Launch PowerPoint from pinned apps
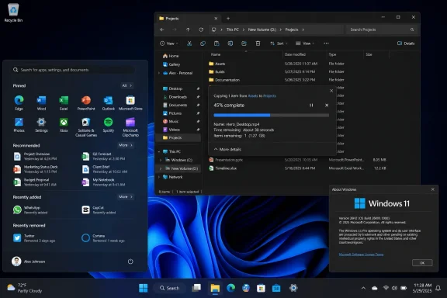The width and height of the screenshot is (447, 298). (x=86, y=103)
